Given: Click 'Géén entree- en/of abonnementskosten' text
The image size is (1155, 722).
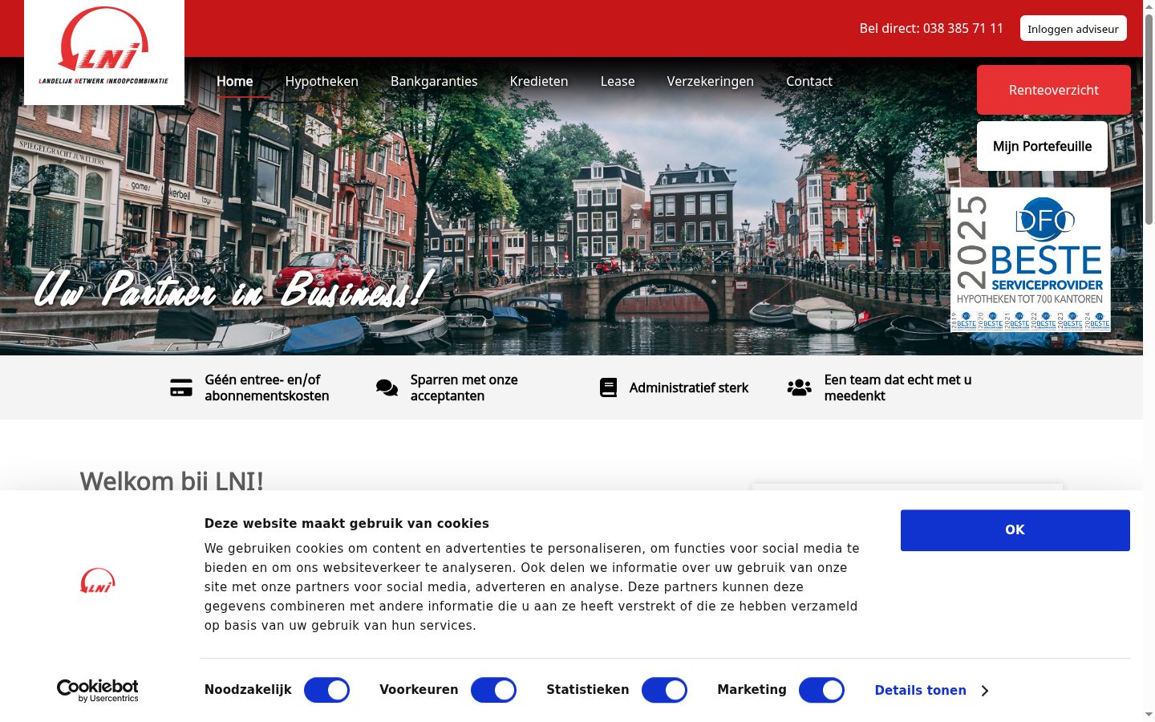Looking at the screenshot, I should tap(267, 387).
